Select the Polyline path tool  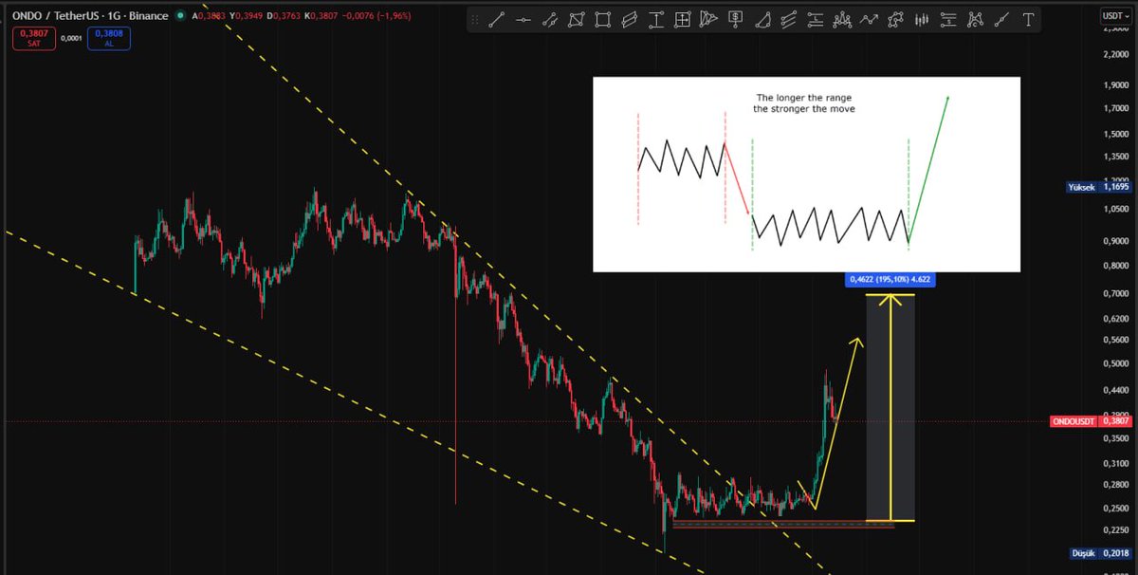coord(895,20)
